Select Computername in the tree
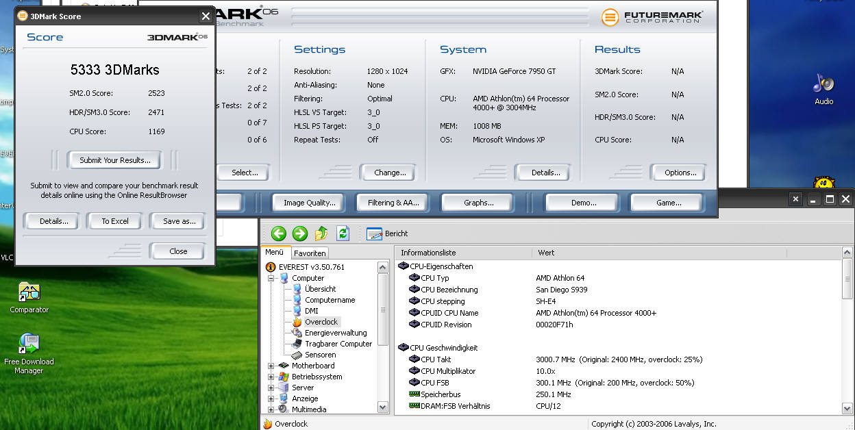The height and width of the screenshot is (430, 855). pyautogui.click(x=330, y=300)
